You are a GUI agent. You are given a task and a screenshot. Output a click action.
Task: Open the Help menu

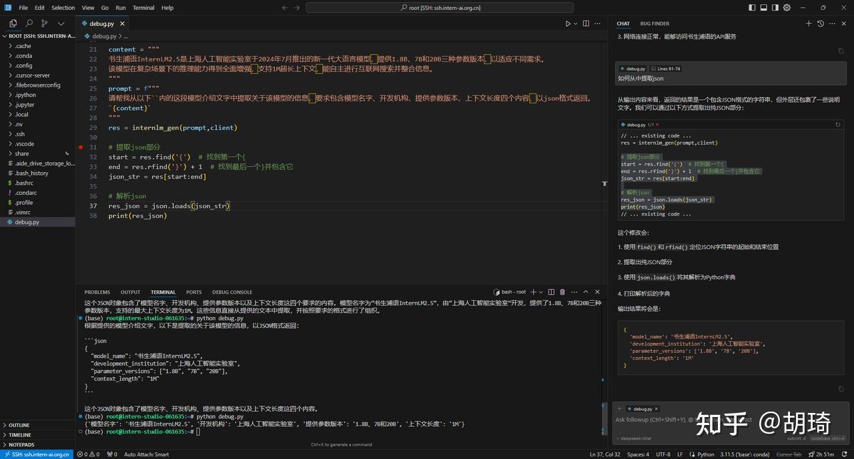point(167,8)
